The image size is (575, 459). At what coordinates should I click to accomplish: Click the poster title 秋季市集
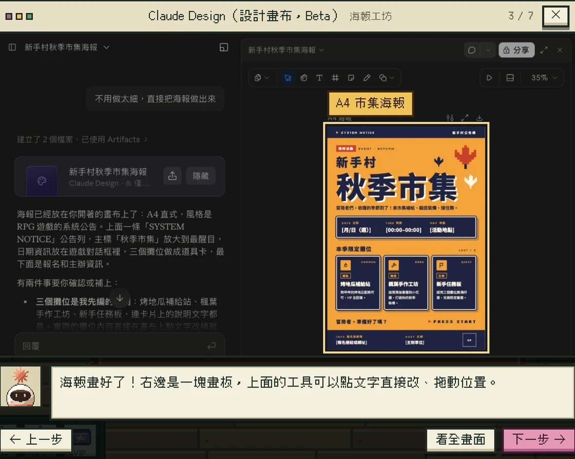click(x=397, y=187)
